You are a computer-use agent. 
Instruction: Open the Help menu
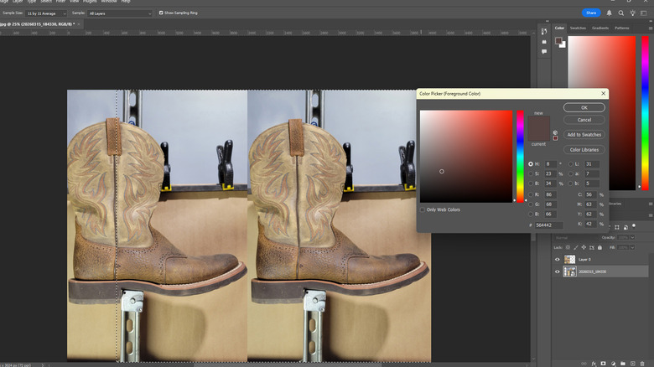click(x=126, y=1)
